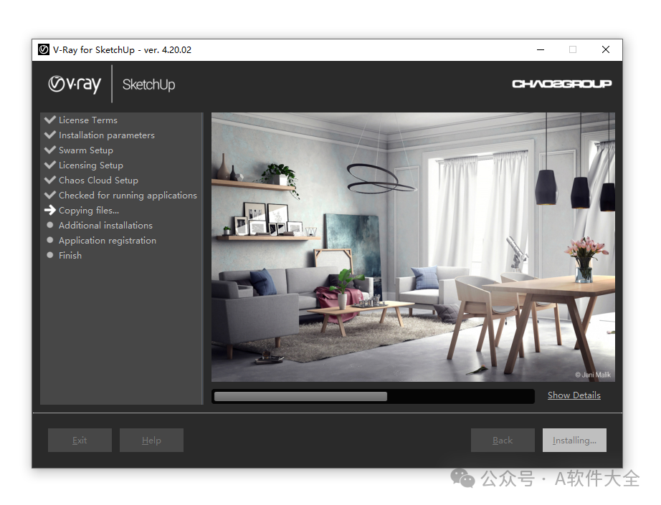The width and height of the screenshot is (661, 505).
Task: Select the Copying files... step text
Action: click(x=89, y=211)
